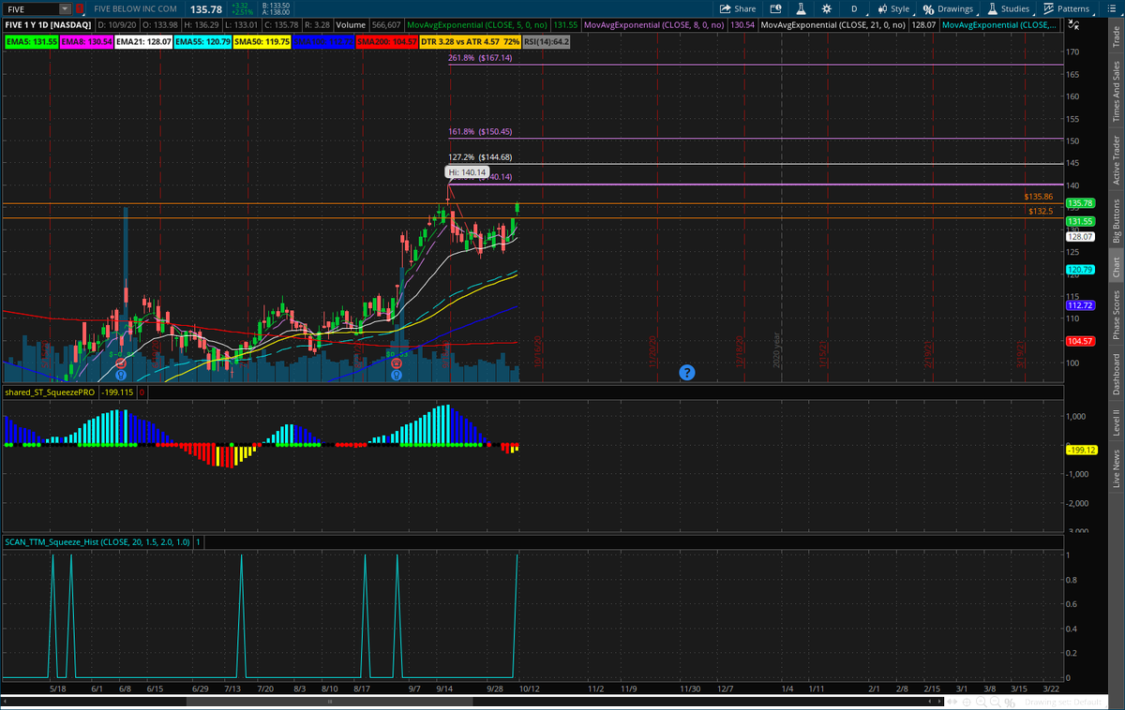Click the blue question mark bubble on chart
Screen dimensions: 1125x710
(687, 372)
